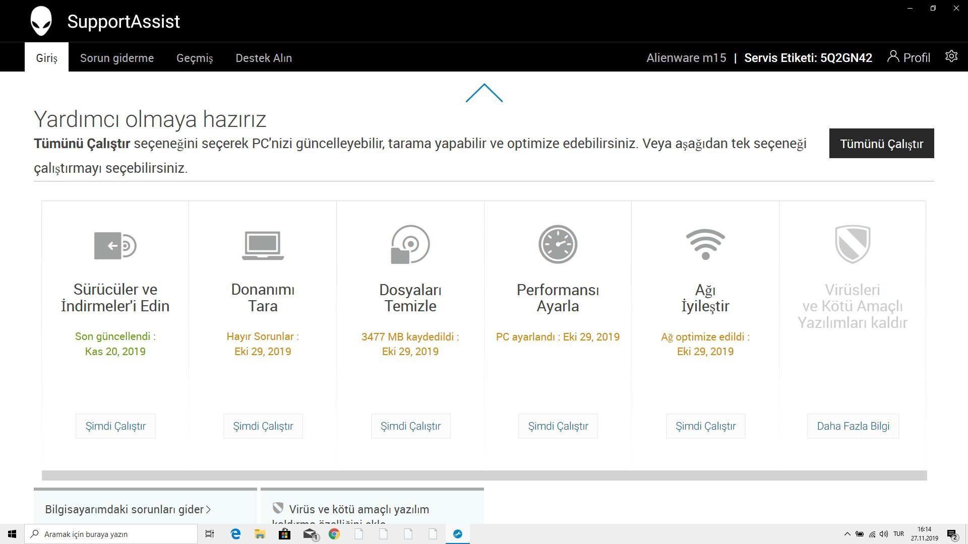The height and width of the screenshot is (544, 968).
Task: Click the gray horizontal scrollbar
Action: coord(484,475)
